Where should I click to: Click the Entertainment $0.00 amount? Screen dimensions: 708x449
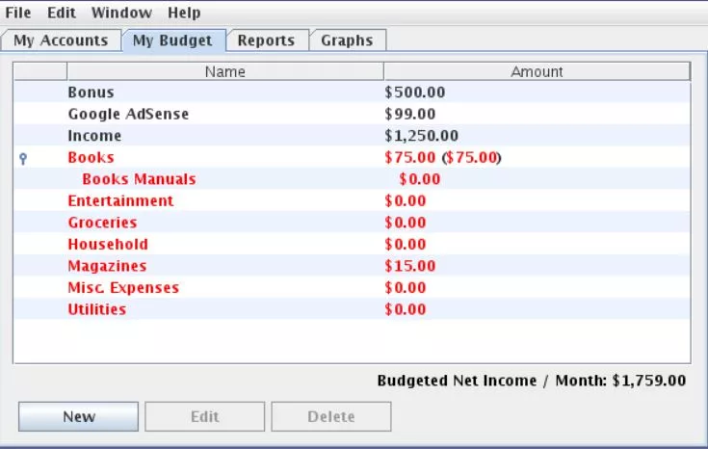tap(406, 200)
